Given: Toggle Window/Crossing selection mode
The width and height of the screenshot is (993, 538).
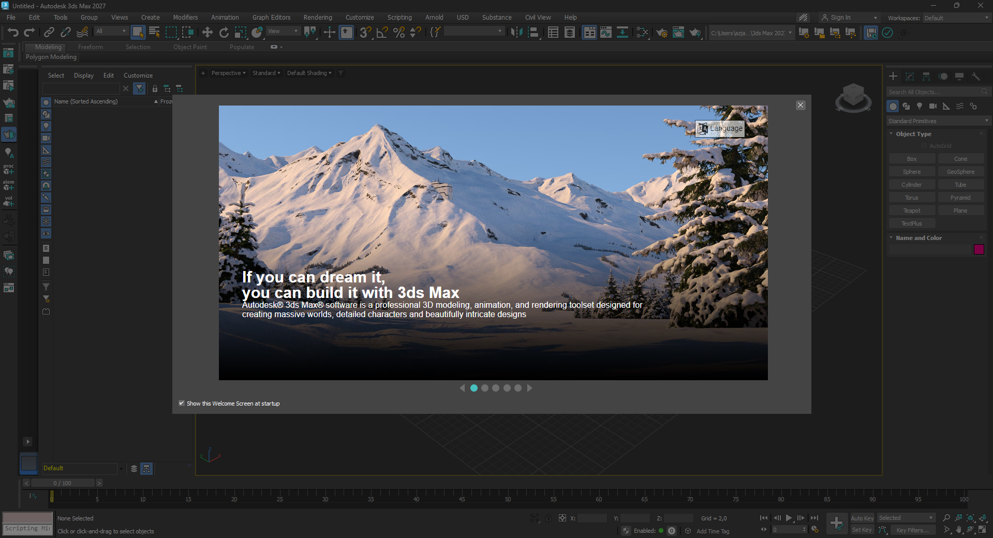Looking at the screenshot, I should click(x=187, y=33).
